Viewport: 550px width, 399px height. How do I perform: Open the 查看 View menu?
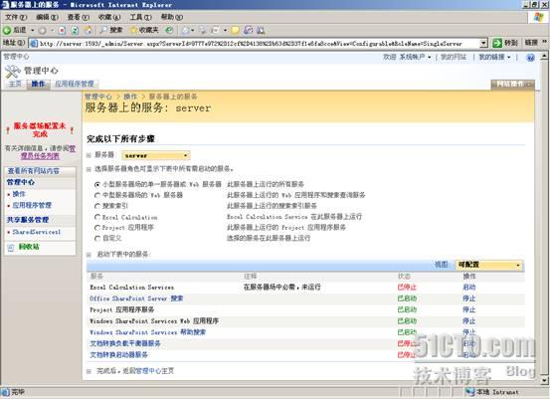click(x=79, y=17)
